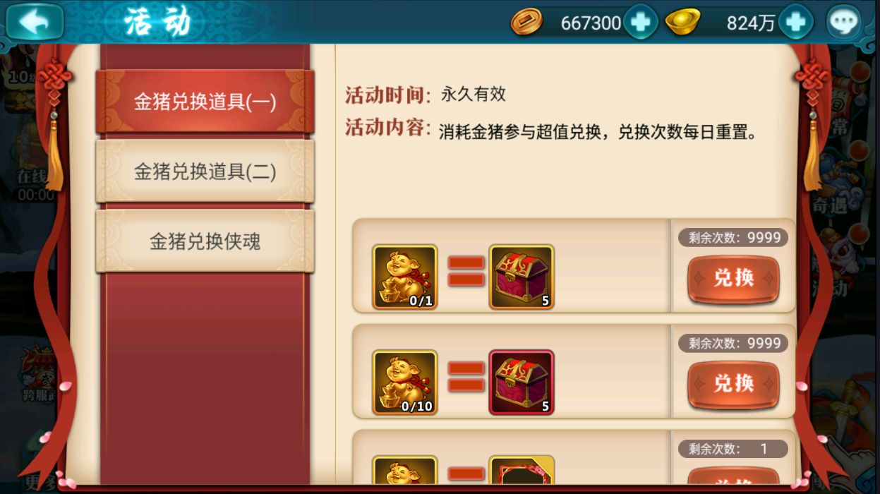Screen dimensions: 880x494
Task: Add copper coins with plus icon
Action: [641, 23]
